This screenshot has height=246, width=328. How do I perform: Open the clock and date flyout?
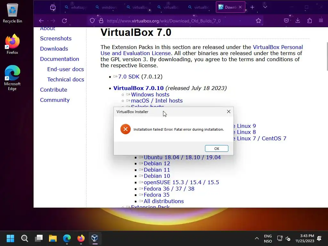pyautogui.click(x=305, y=238)
